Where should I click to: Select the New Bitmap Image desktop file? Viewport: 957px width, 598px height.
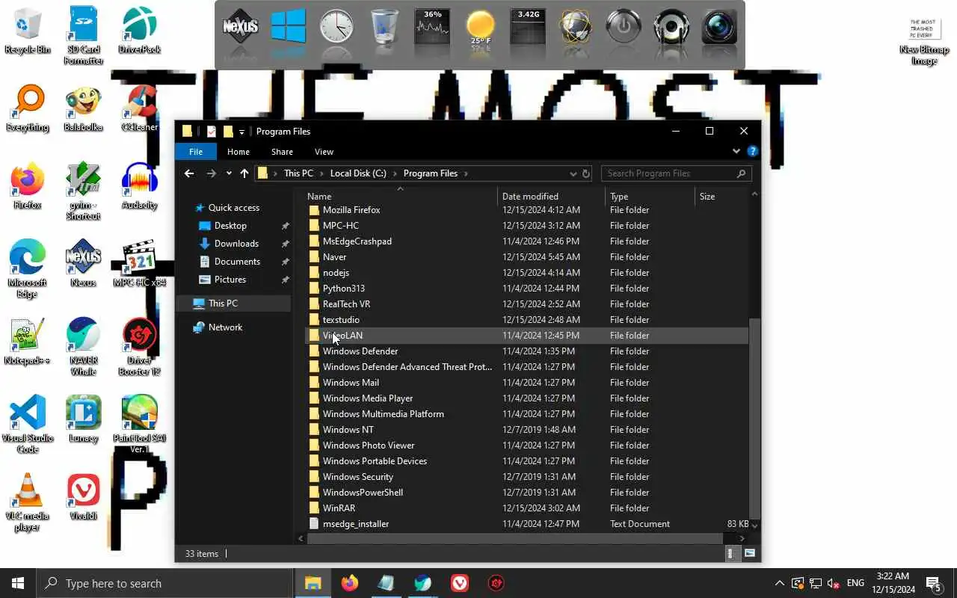click(925, 41)
